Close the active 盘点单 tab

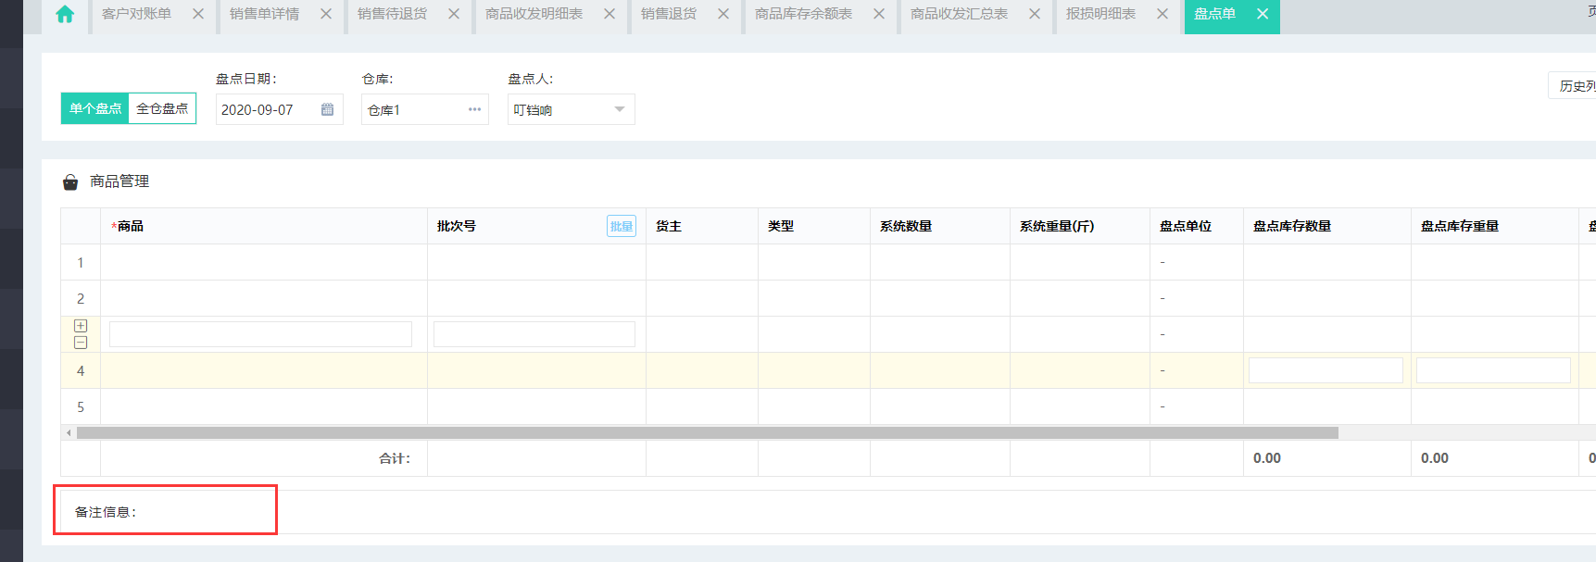(1263, 14)
